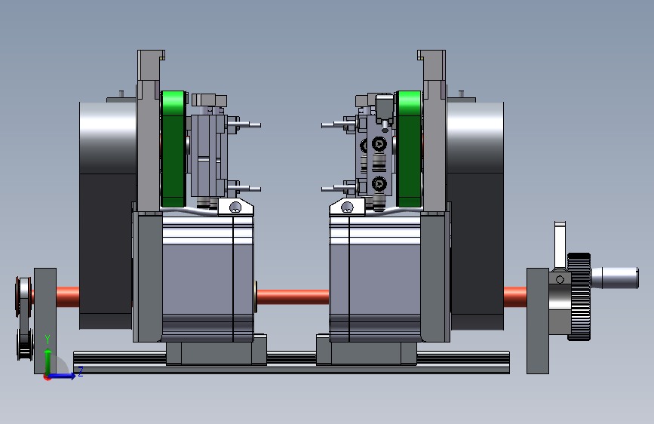
Task: Select the left tall gray upright bracket
Action: pyautogui.click(x=149, y=131)
